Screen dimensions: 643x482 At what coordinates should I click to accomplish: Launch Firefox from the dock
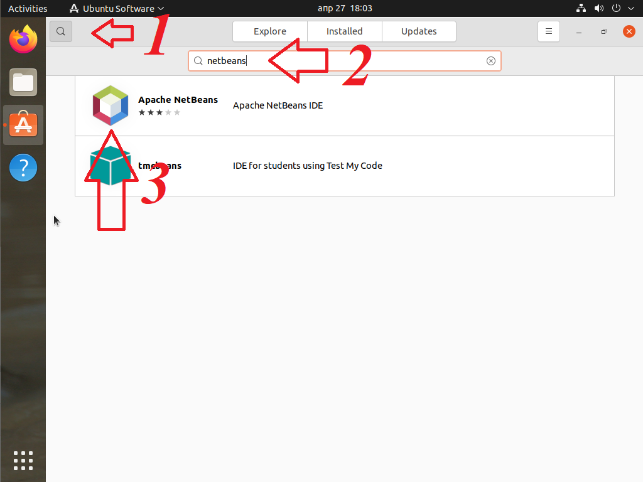(x=23, y=40)
